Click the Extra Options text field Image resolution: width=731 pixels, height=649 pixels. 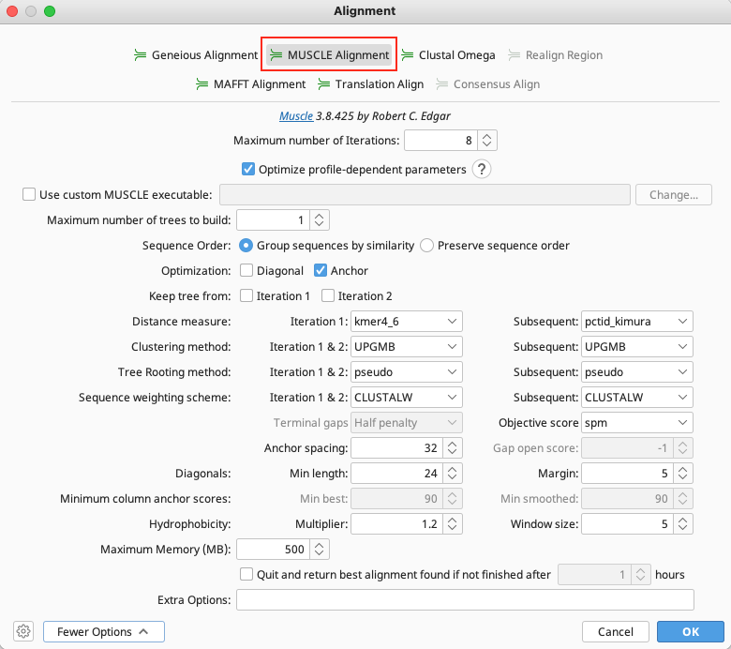465,600
